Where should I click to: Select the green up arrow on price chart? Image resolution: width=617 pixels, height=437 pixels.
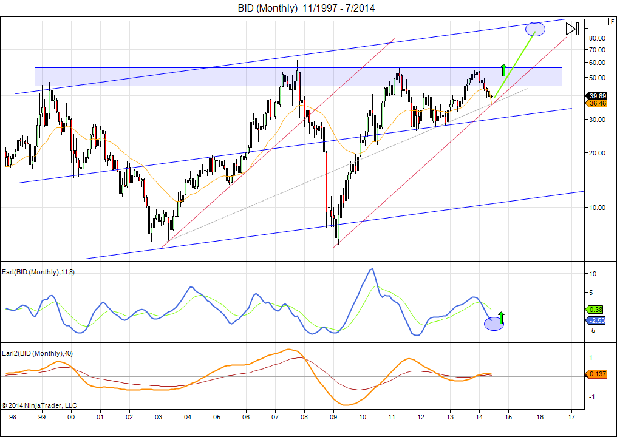point(503,70)
